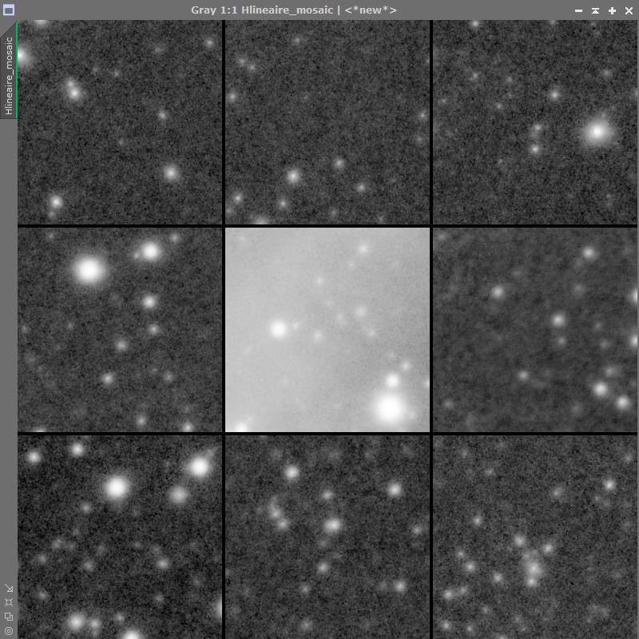
Task: Click the top-right star field tile
Action: 535,122
